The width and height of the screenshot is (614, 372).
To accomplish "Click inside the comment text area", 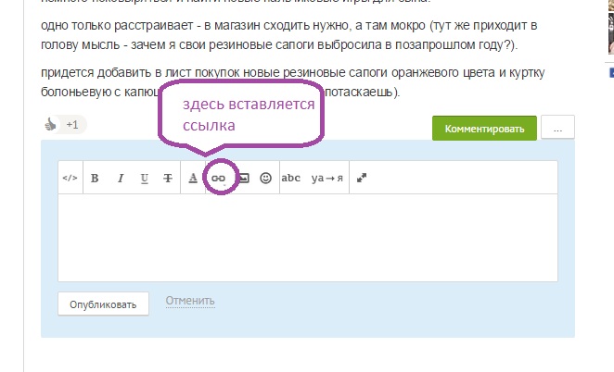I will pyautogui.click(x=307, y=237).
